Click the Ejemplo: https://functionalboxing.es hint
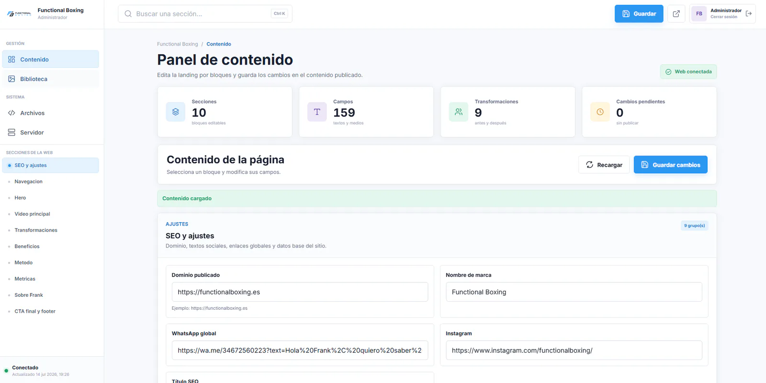The height and width of the screenshot is (383, 766). coord(210,308)
